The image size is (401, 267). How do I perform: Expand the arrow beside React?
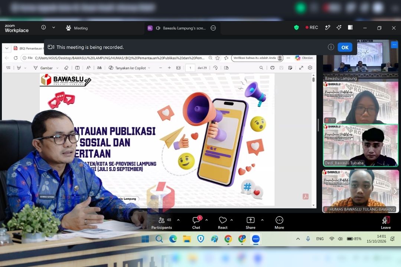pos(231,220)
